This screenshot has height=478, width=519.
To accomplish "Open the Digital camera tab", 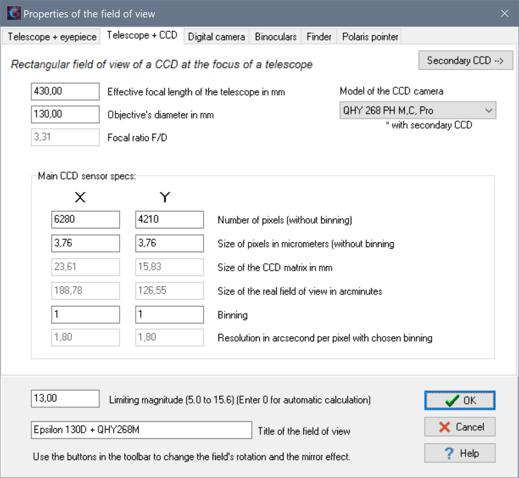I will point(216,37).
